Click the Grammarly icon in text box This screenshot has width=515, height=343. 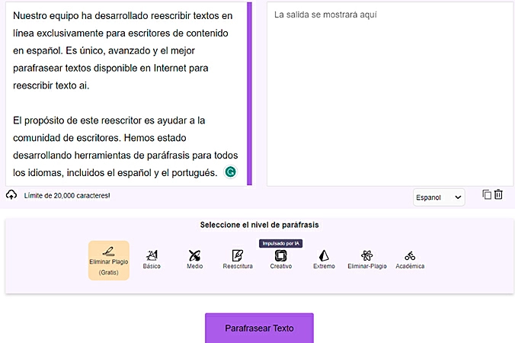[231, 172]
